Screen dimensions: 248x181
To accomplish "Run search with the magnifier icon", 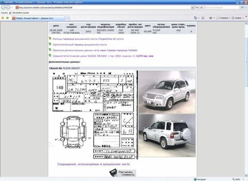I will [242, 7].
